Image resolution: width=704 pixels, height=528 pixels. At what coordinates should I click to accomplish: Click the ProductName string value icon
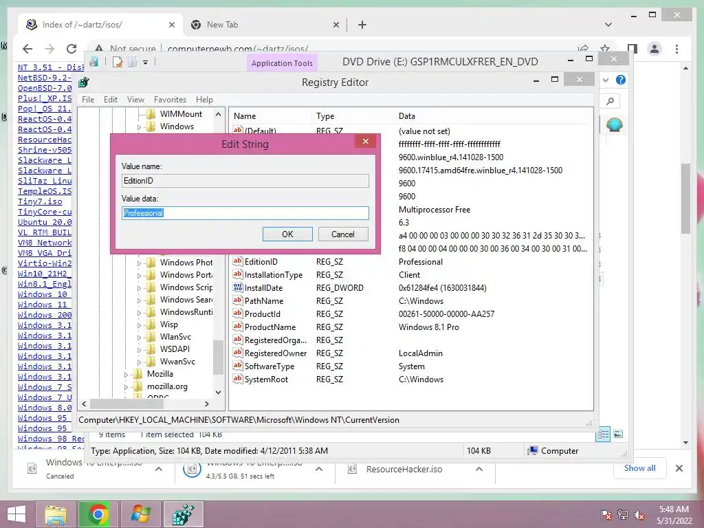click(x=237, y=327)
